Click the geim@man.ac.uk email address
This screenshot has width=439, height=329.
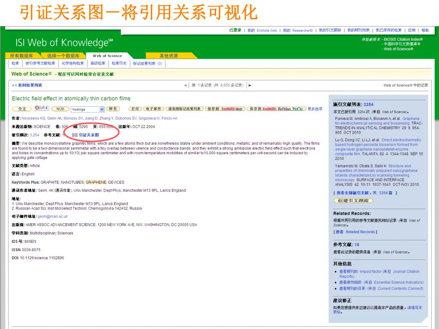click(x=53, y=216)
